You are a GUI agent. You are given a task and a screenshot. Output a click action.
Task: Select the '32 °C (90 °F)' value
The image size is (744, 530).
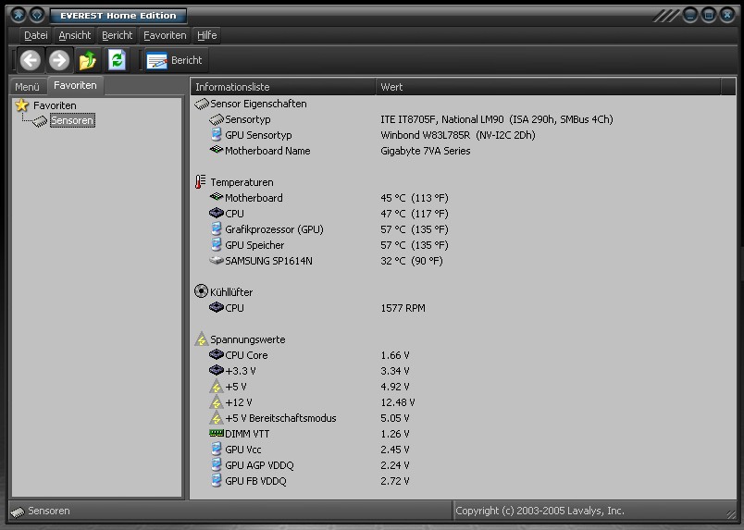[x=412, y=261]
